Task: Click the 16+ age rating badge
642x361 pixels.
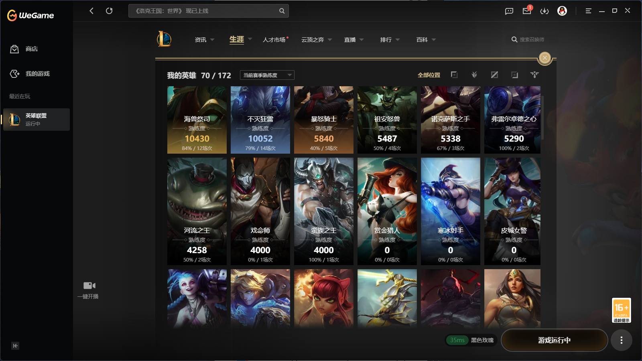Action: (621, 310)
